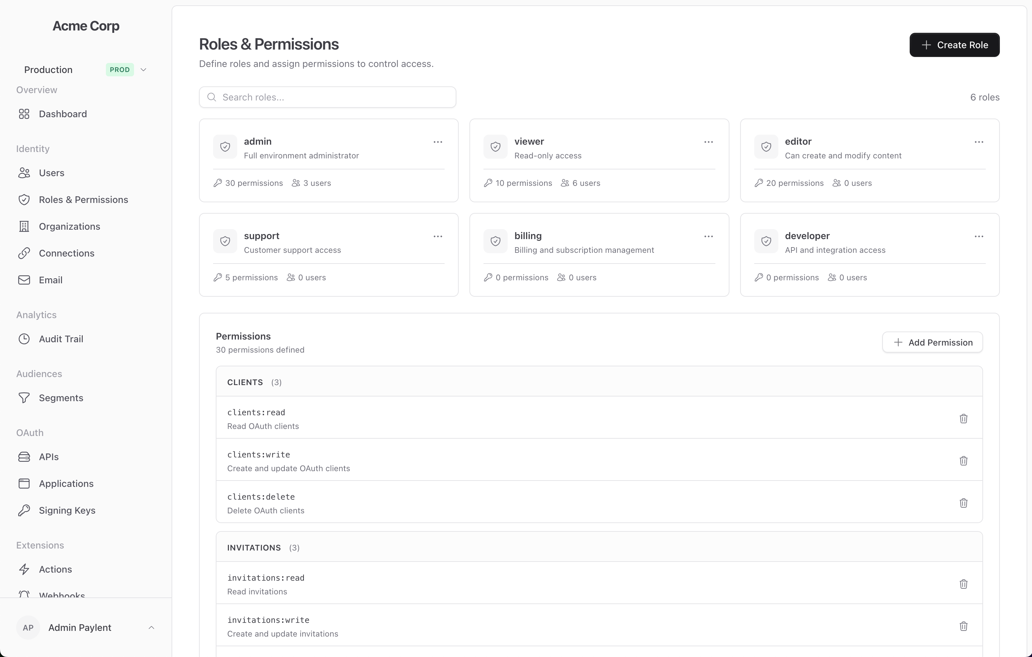Open the Signing Keys page
Image resolution: width=1032 pixels, height=657 pixels.
(x=67, y=510)
